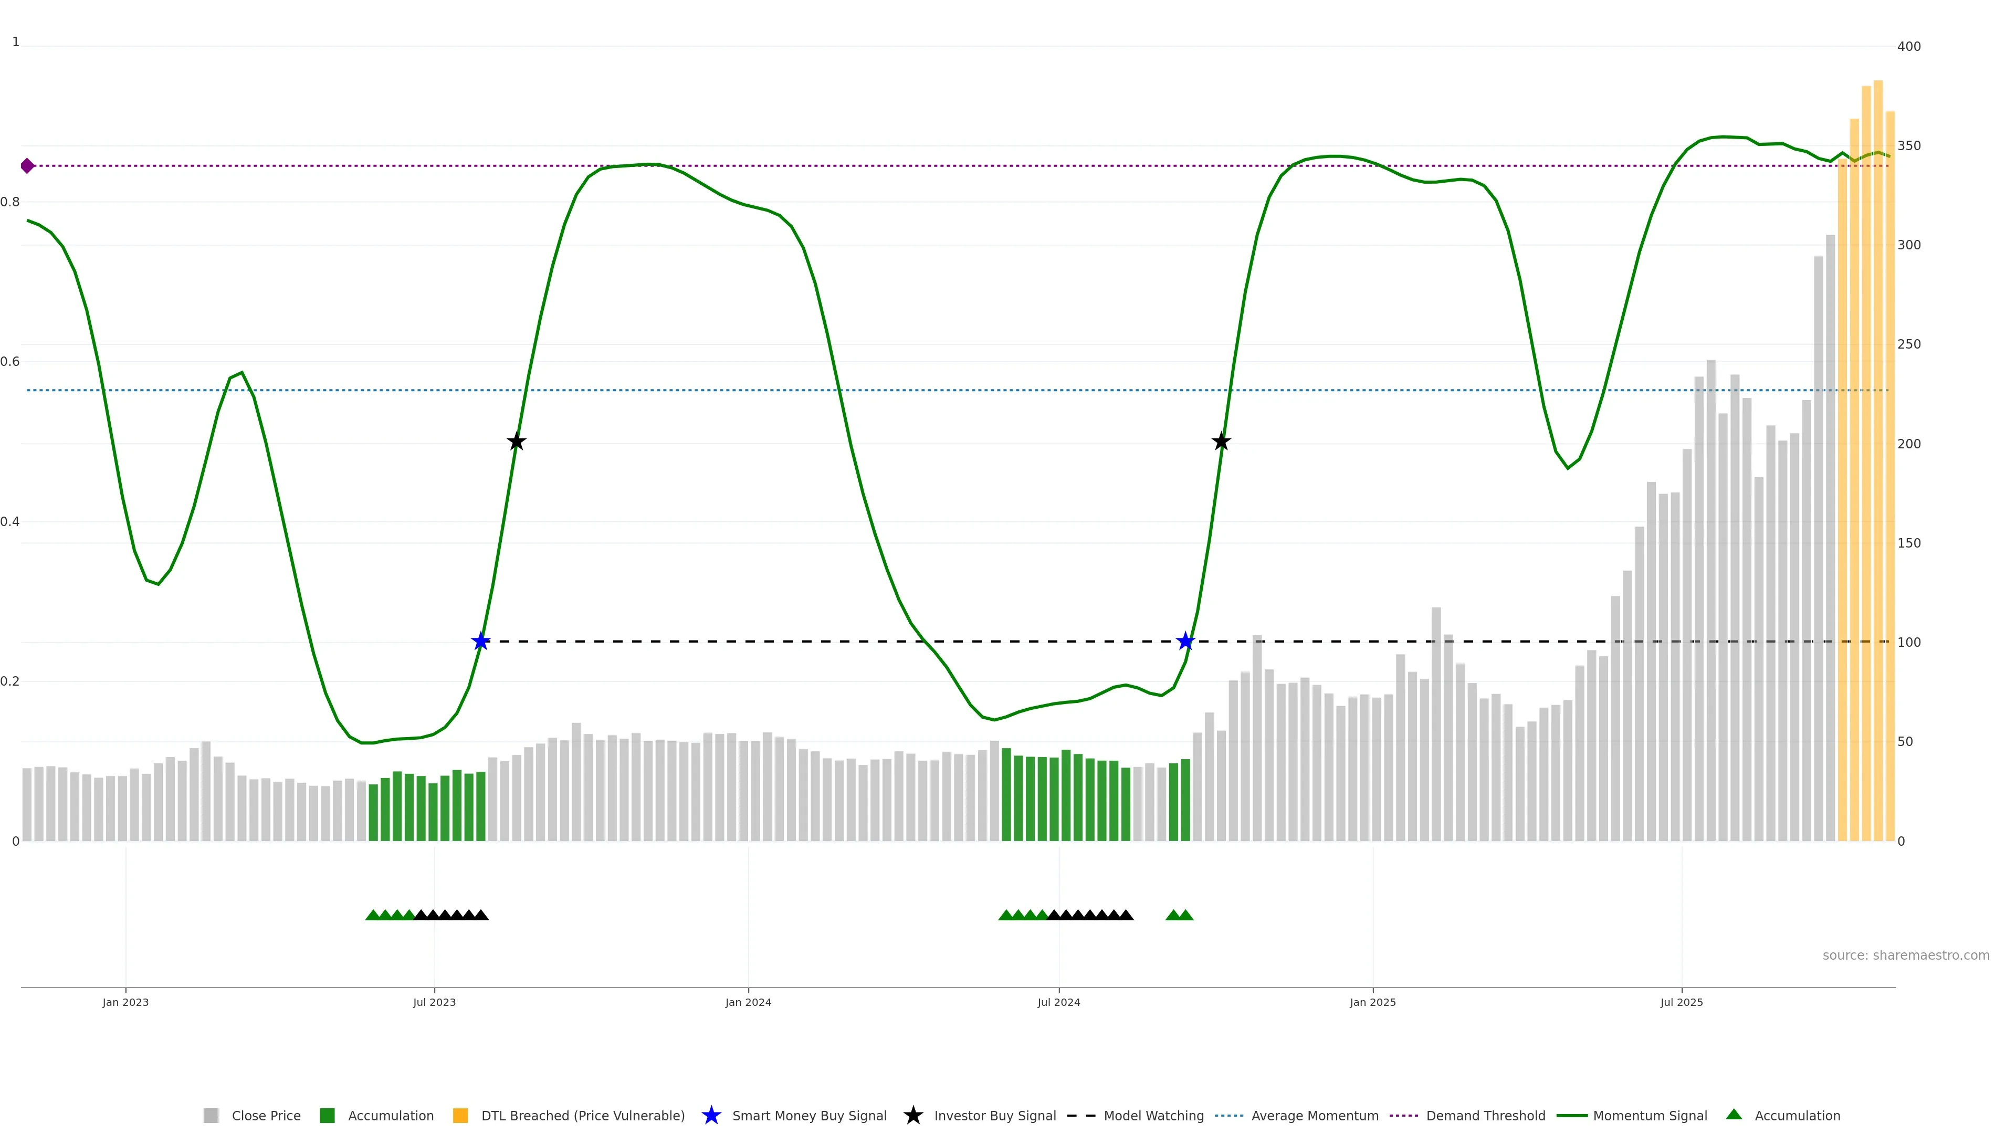Toggle Momentum Signal legend entry

click(x=1650, y=1116)
